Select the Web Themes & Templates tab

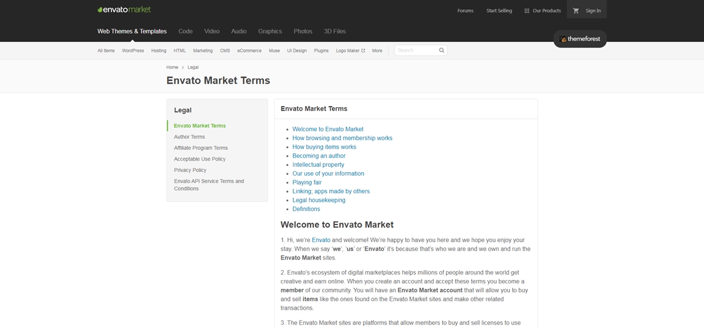[x=132, y=31]
